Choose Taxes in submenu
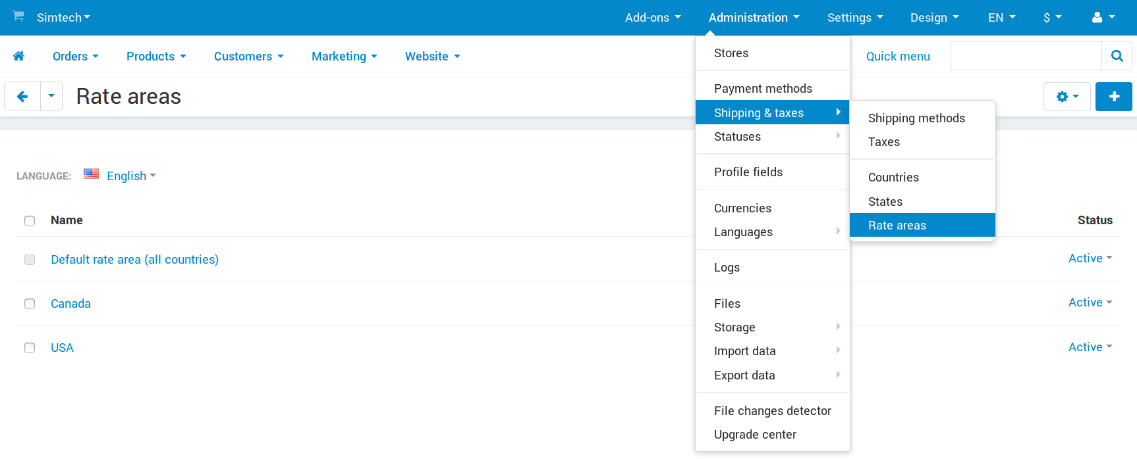1137x459 pixels. pyautogui.click(x=922, y=142)
